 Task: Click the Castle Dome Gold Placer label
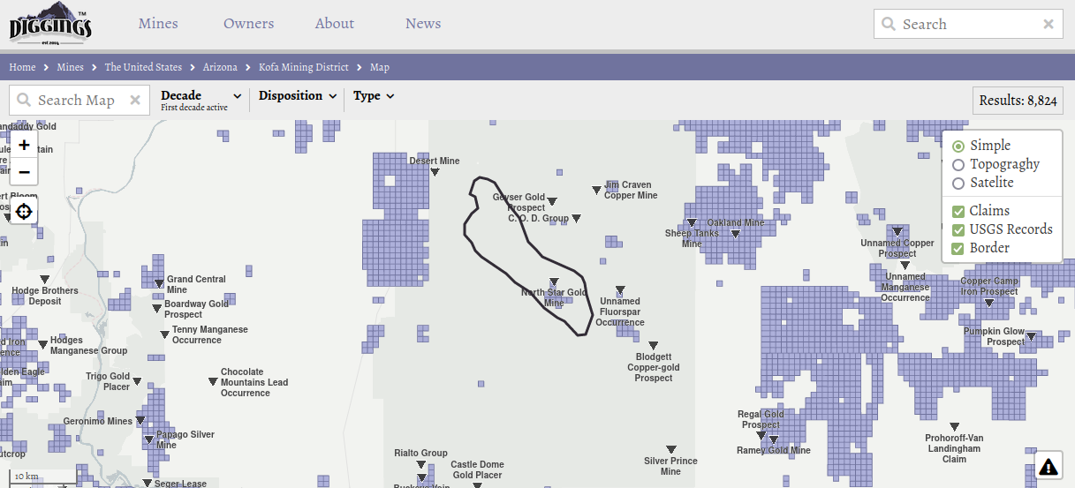pos(477,469)
